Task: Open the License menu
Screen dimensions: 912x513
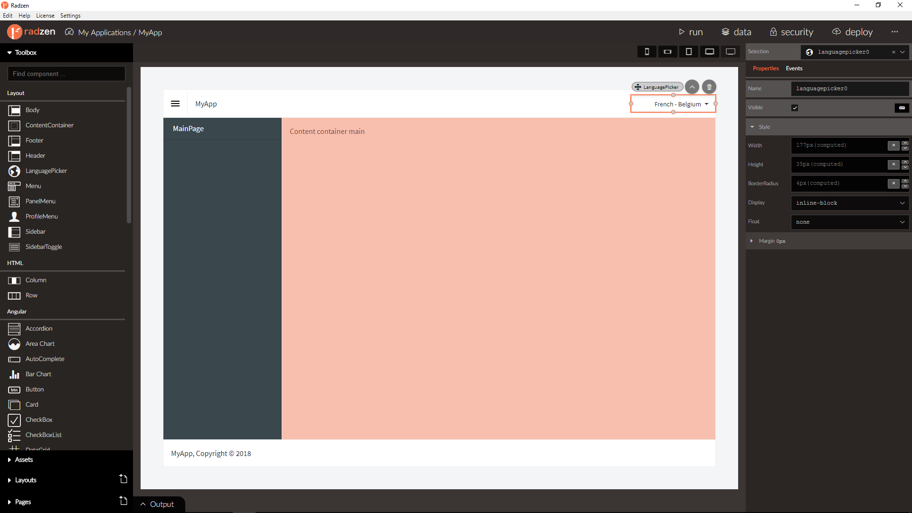Action: click(45, 16)
